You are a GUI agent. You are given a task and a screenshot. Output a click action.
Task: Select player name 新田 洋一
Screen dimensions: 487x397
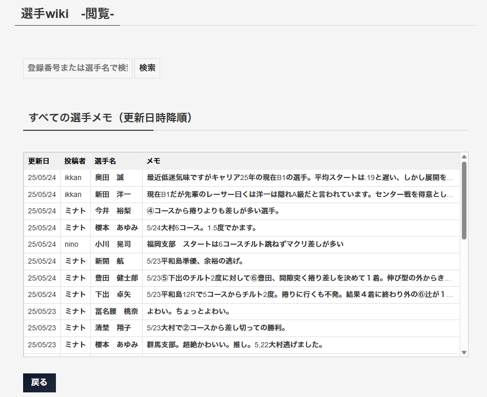click(x=113, y=194)
